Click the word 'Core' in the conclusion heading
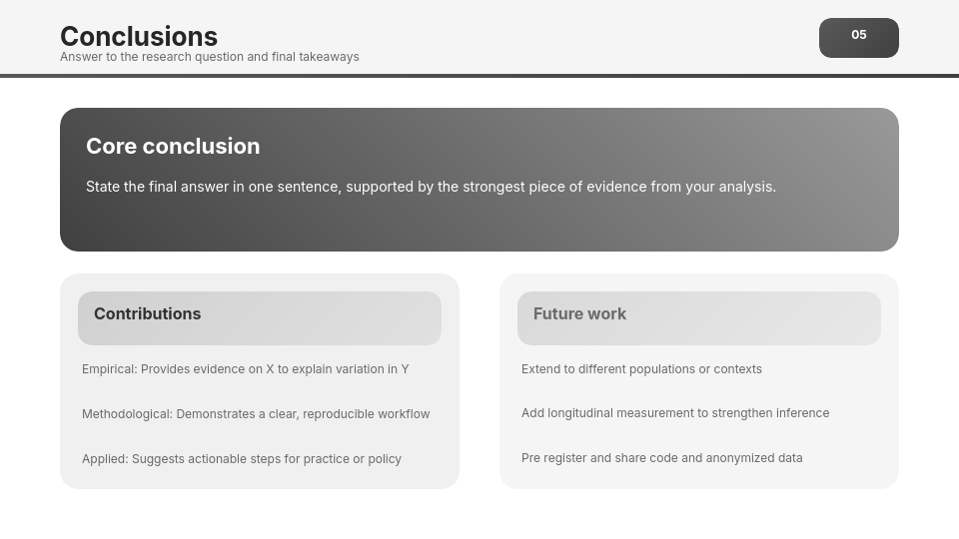 111,146
